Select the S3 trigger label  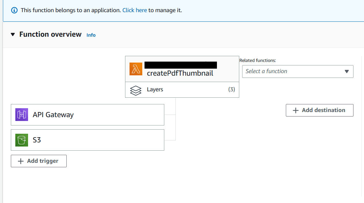pyautogui.click(x=37, y=140)
